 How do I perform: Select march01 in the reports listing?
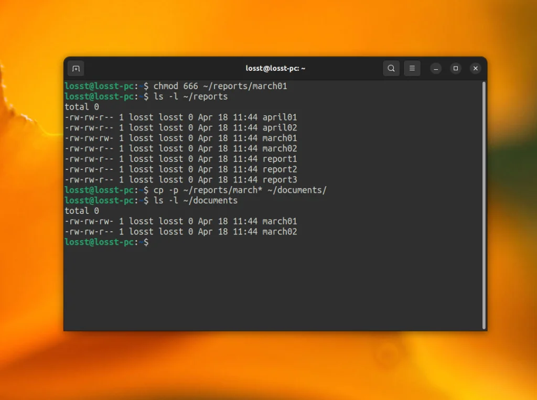click(280, 138)
